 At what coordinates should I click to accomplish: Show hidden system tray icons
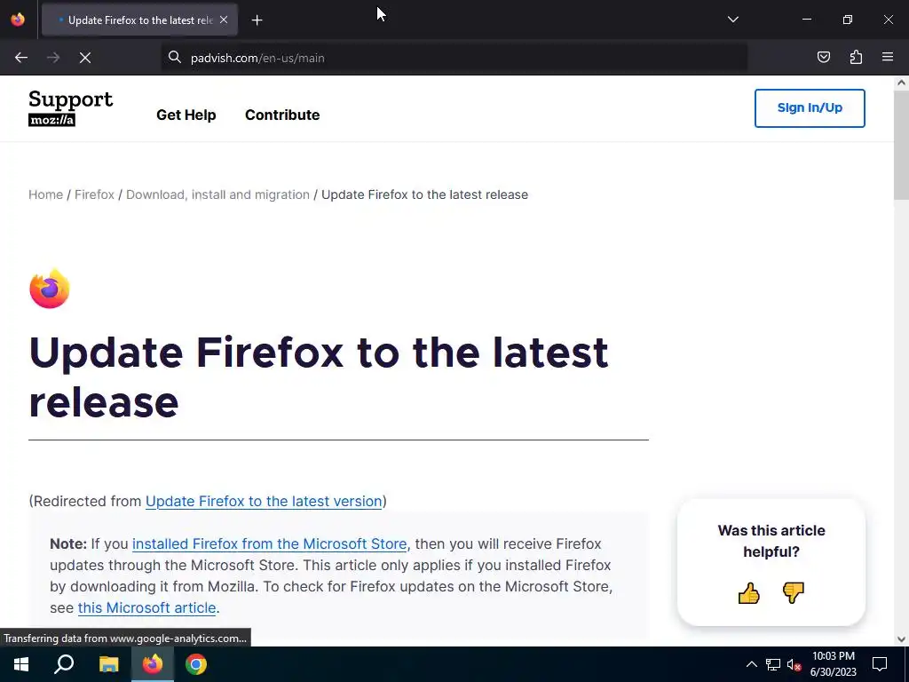pyautogui.click(x=751, y=664)
